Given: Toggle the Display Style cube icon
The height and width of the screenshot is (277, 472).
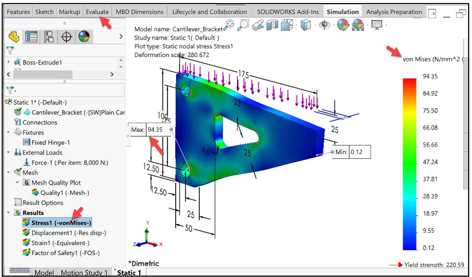Looking at the screenshot, I should 305,25.
